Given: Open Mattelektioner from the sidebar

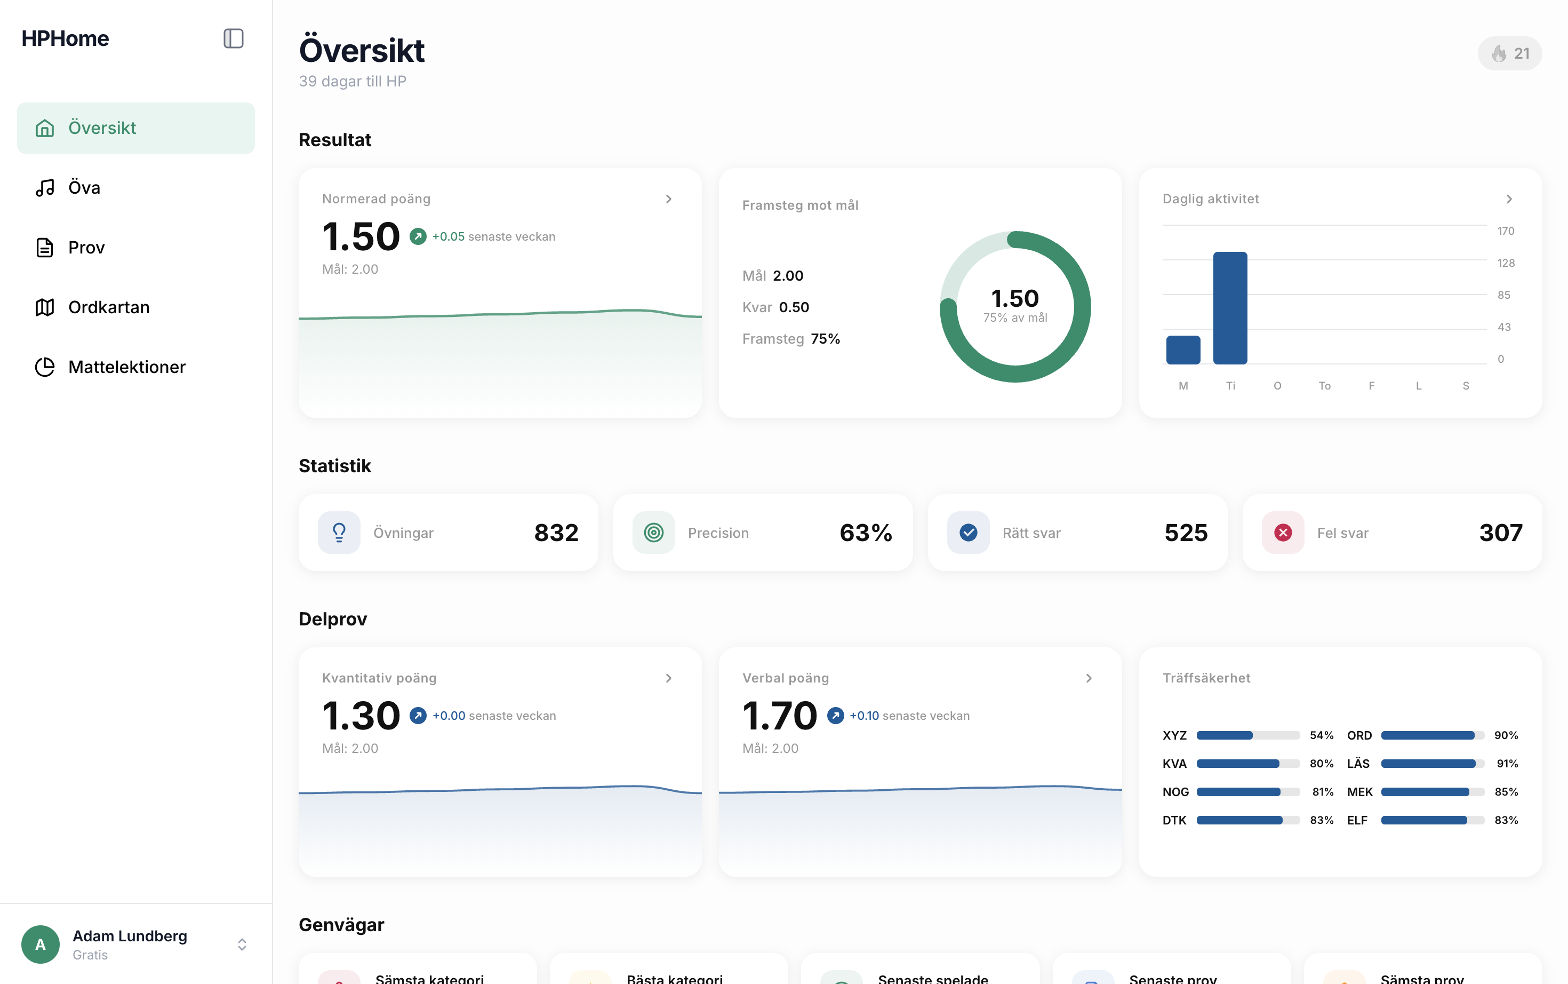Looking at the screenshot, I should point(127,367).
